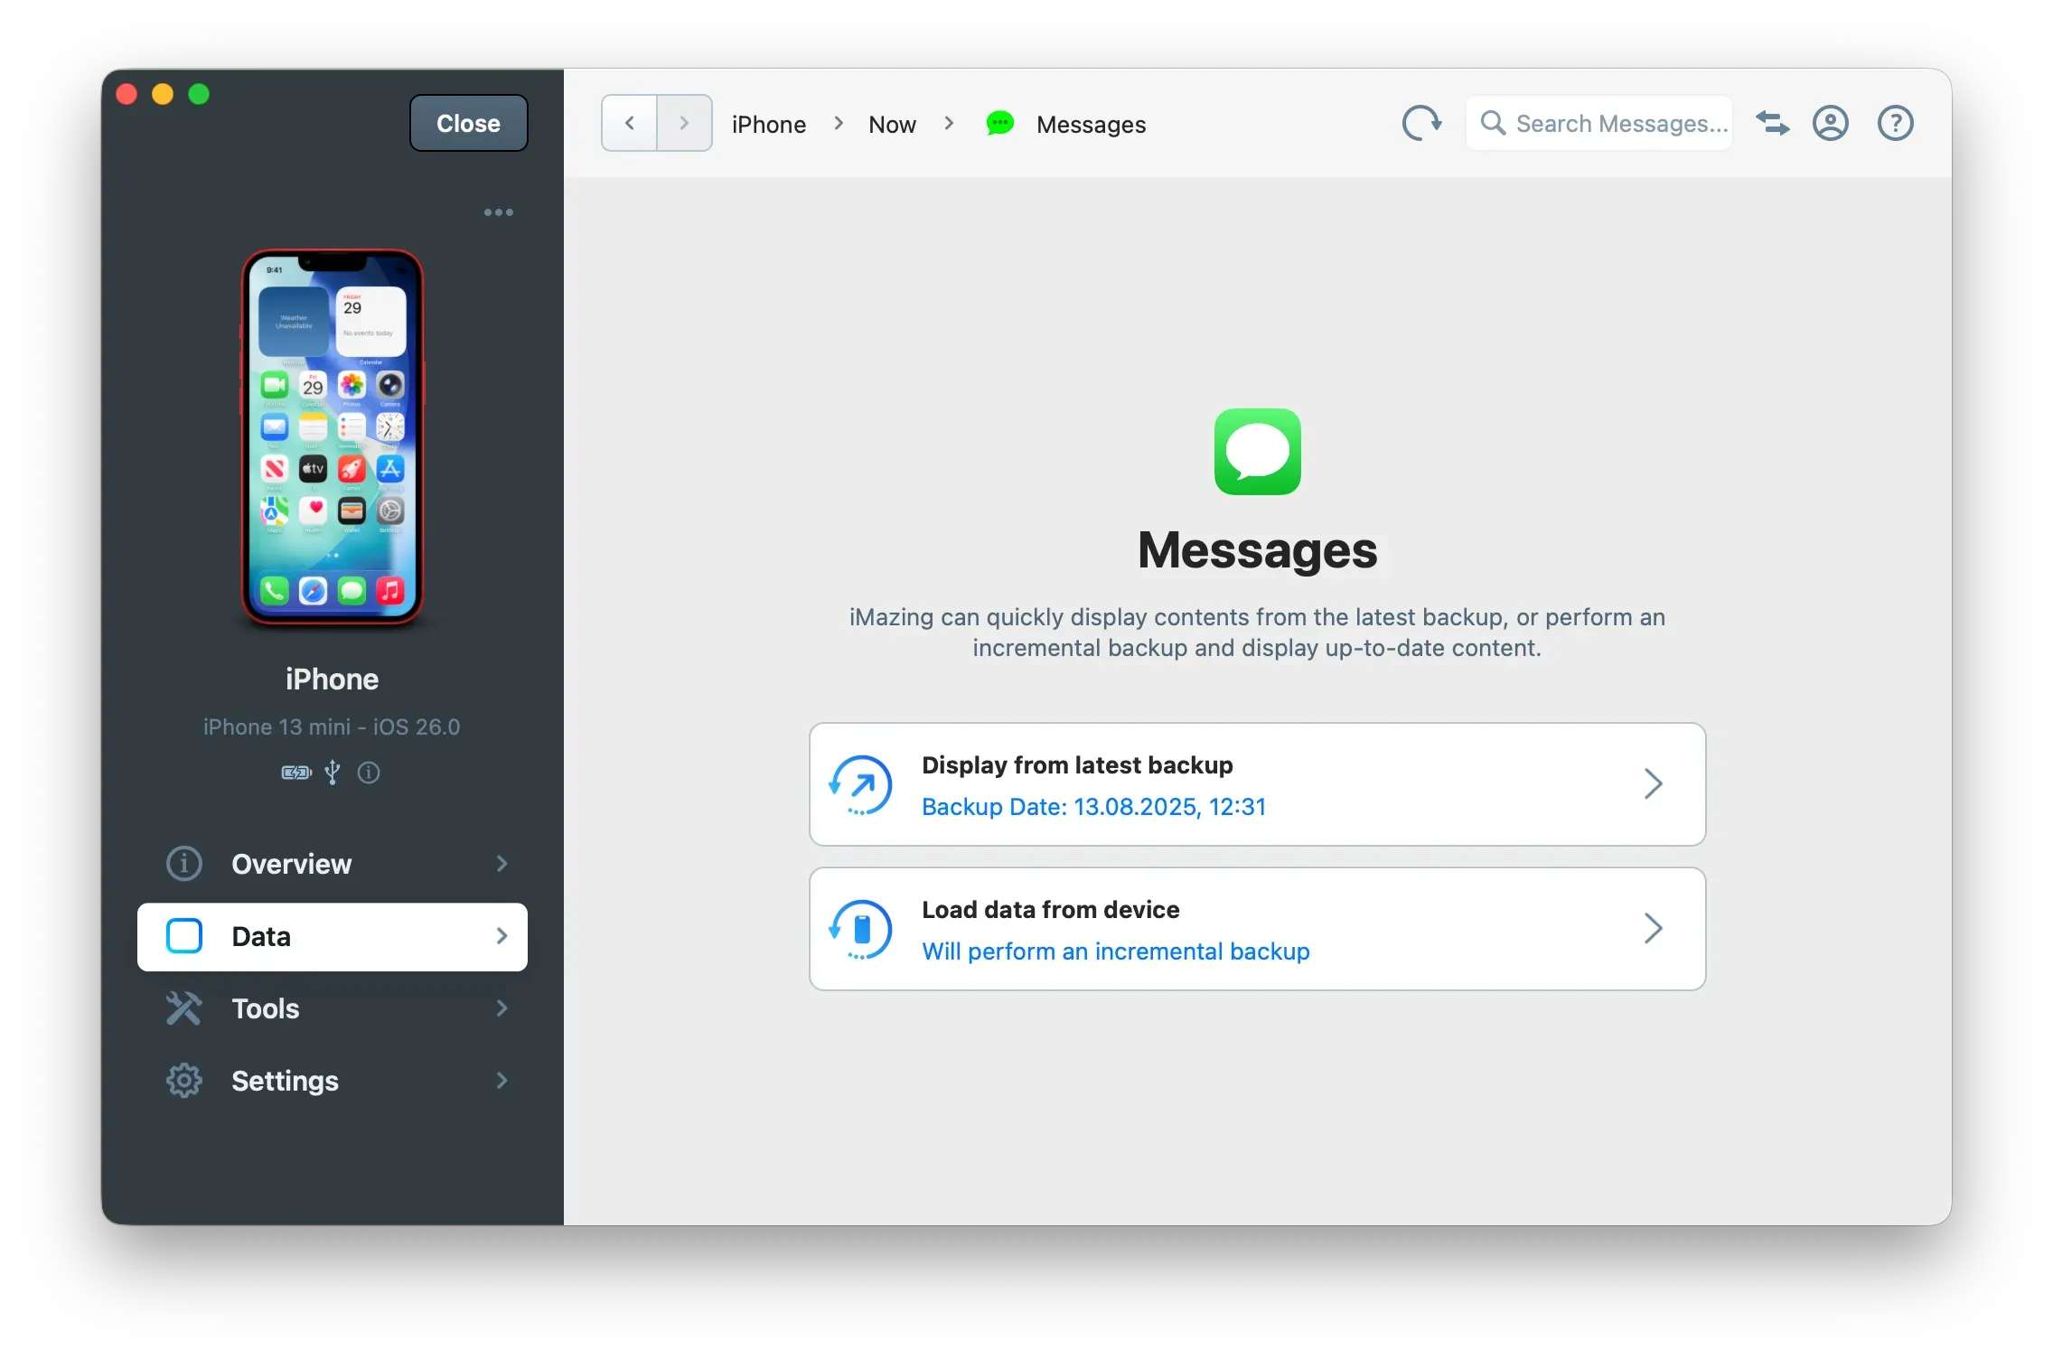Screen dimensions: 2053x1359
Task: Expand the Overview section chevron
Action: click(502, 864)
